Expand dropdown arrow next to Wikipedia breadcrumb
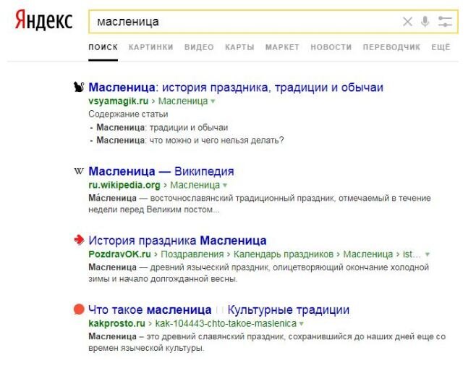The height and width of the screenshot is (366, 476). coord(225,185)
